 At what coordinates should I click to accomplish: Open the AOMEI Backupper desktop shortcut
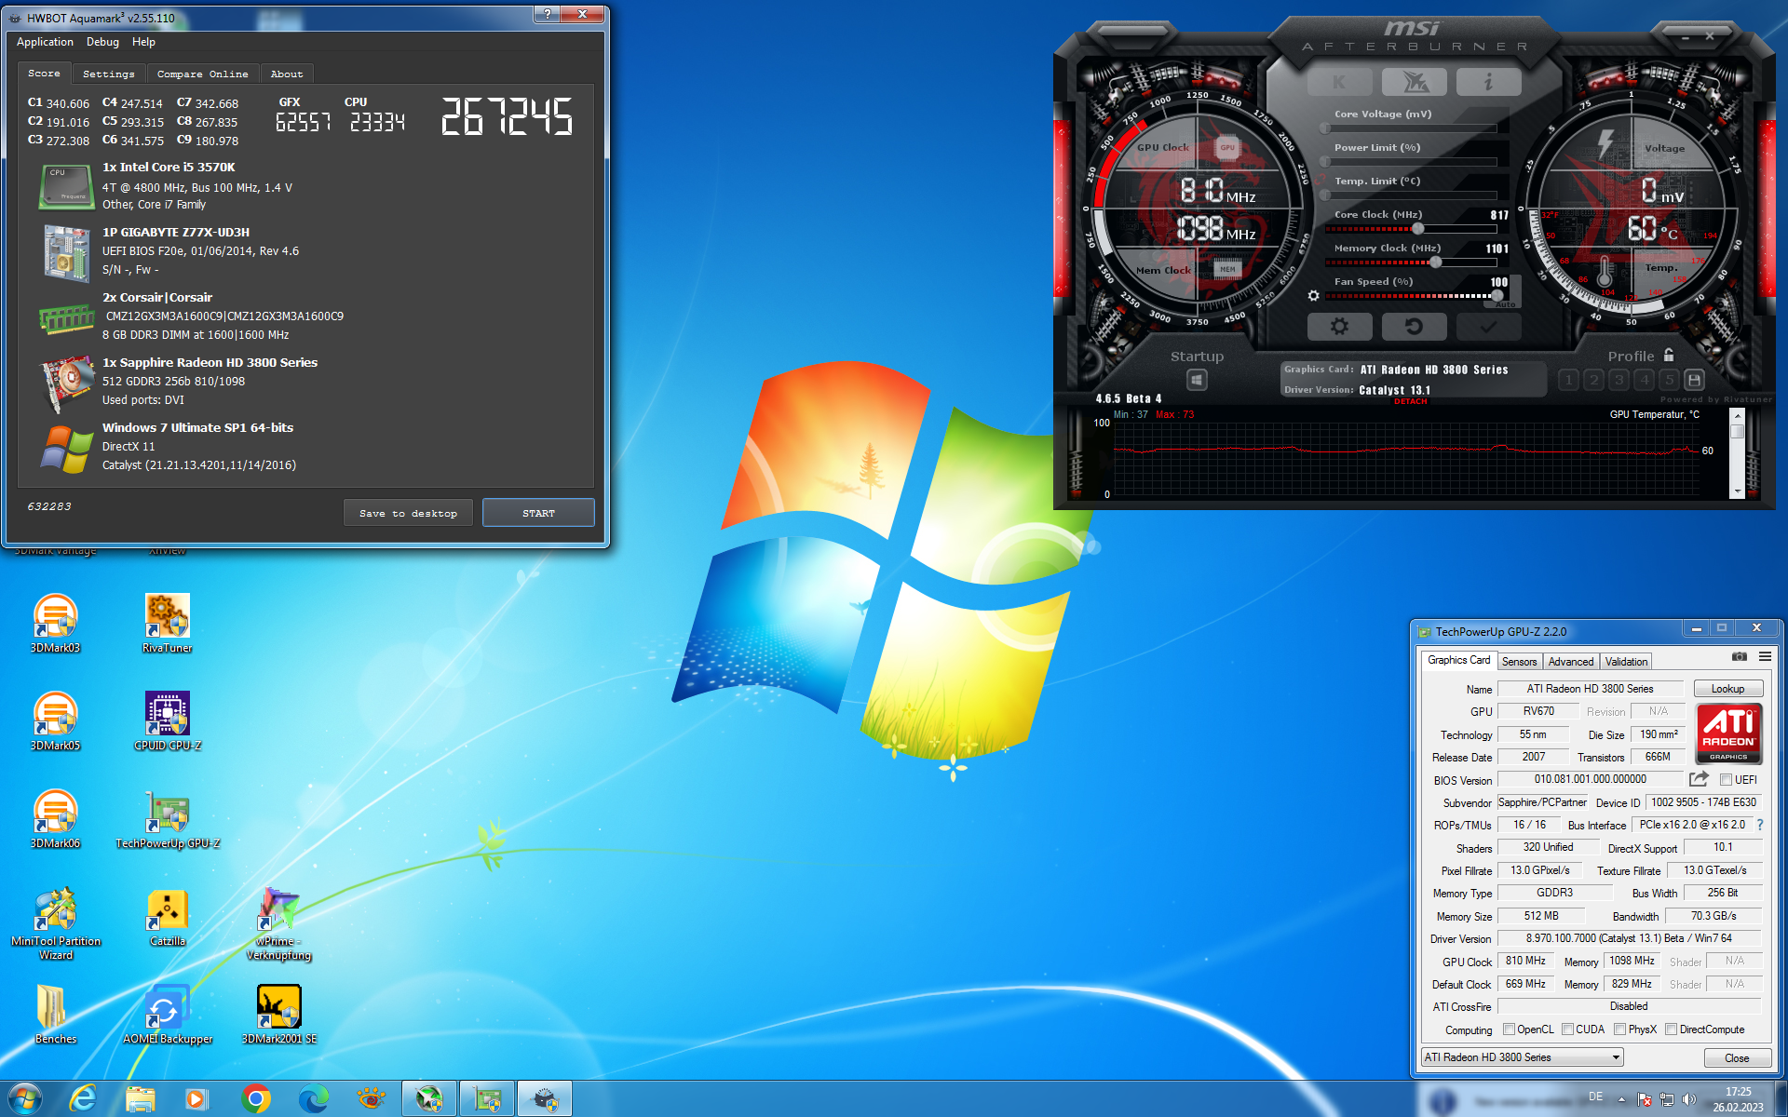pyautogui.click(x=168, y=1015)
